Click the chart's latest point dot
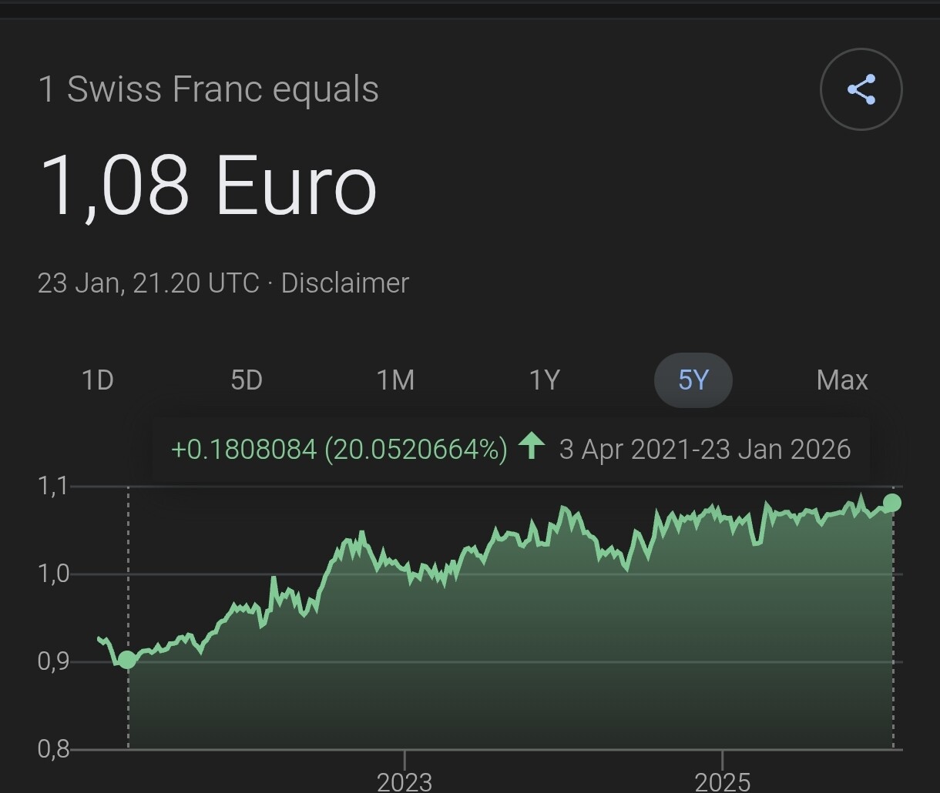 click(x=892, y=503)
